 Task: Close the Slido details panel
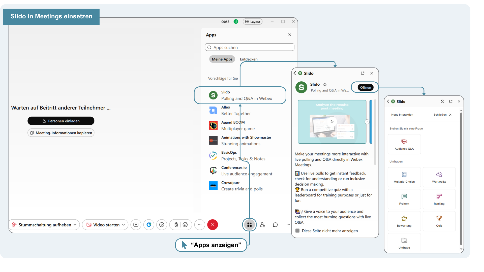372,73
